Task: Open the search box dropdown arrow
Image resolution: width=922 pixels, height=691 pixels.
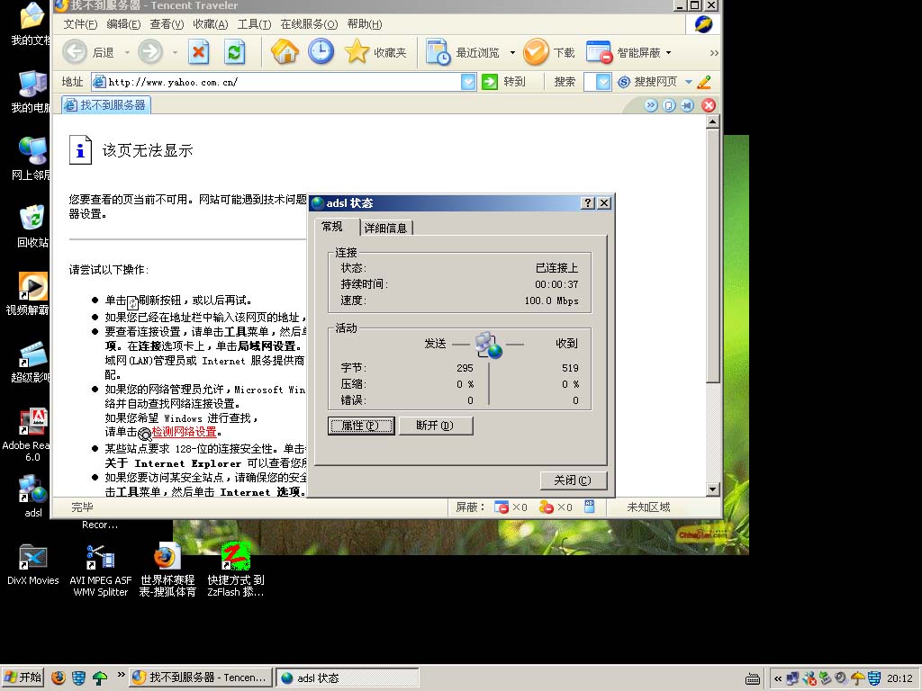Action: [x=603, y=82]
